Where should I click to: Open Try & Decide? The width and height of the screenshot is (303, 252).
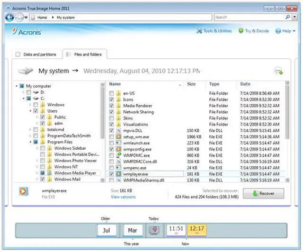[x=254, y=31]
